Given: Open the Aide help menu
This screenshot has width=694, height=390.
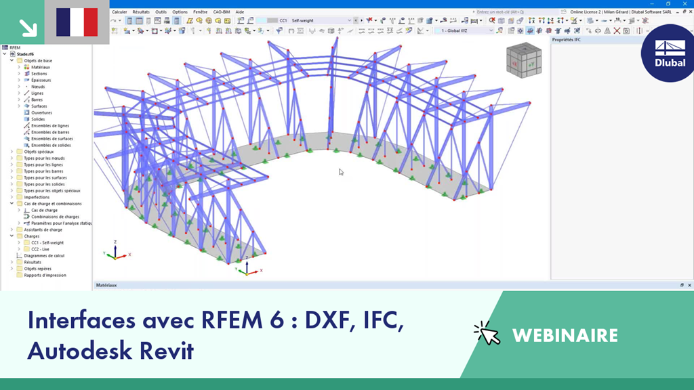Looking at the screenshot, I should pyautogui.click(x=239, y=12).
